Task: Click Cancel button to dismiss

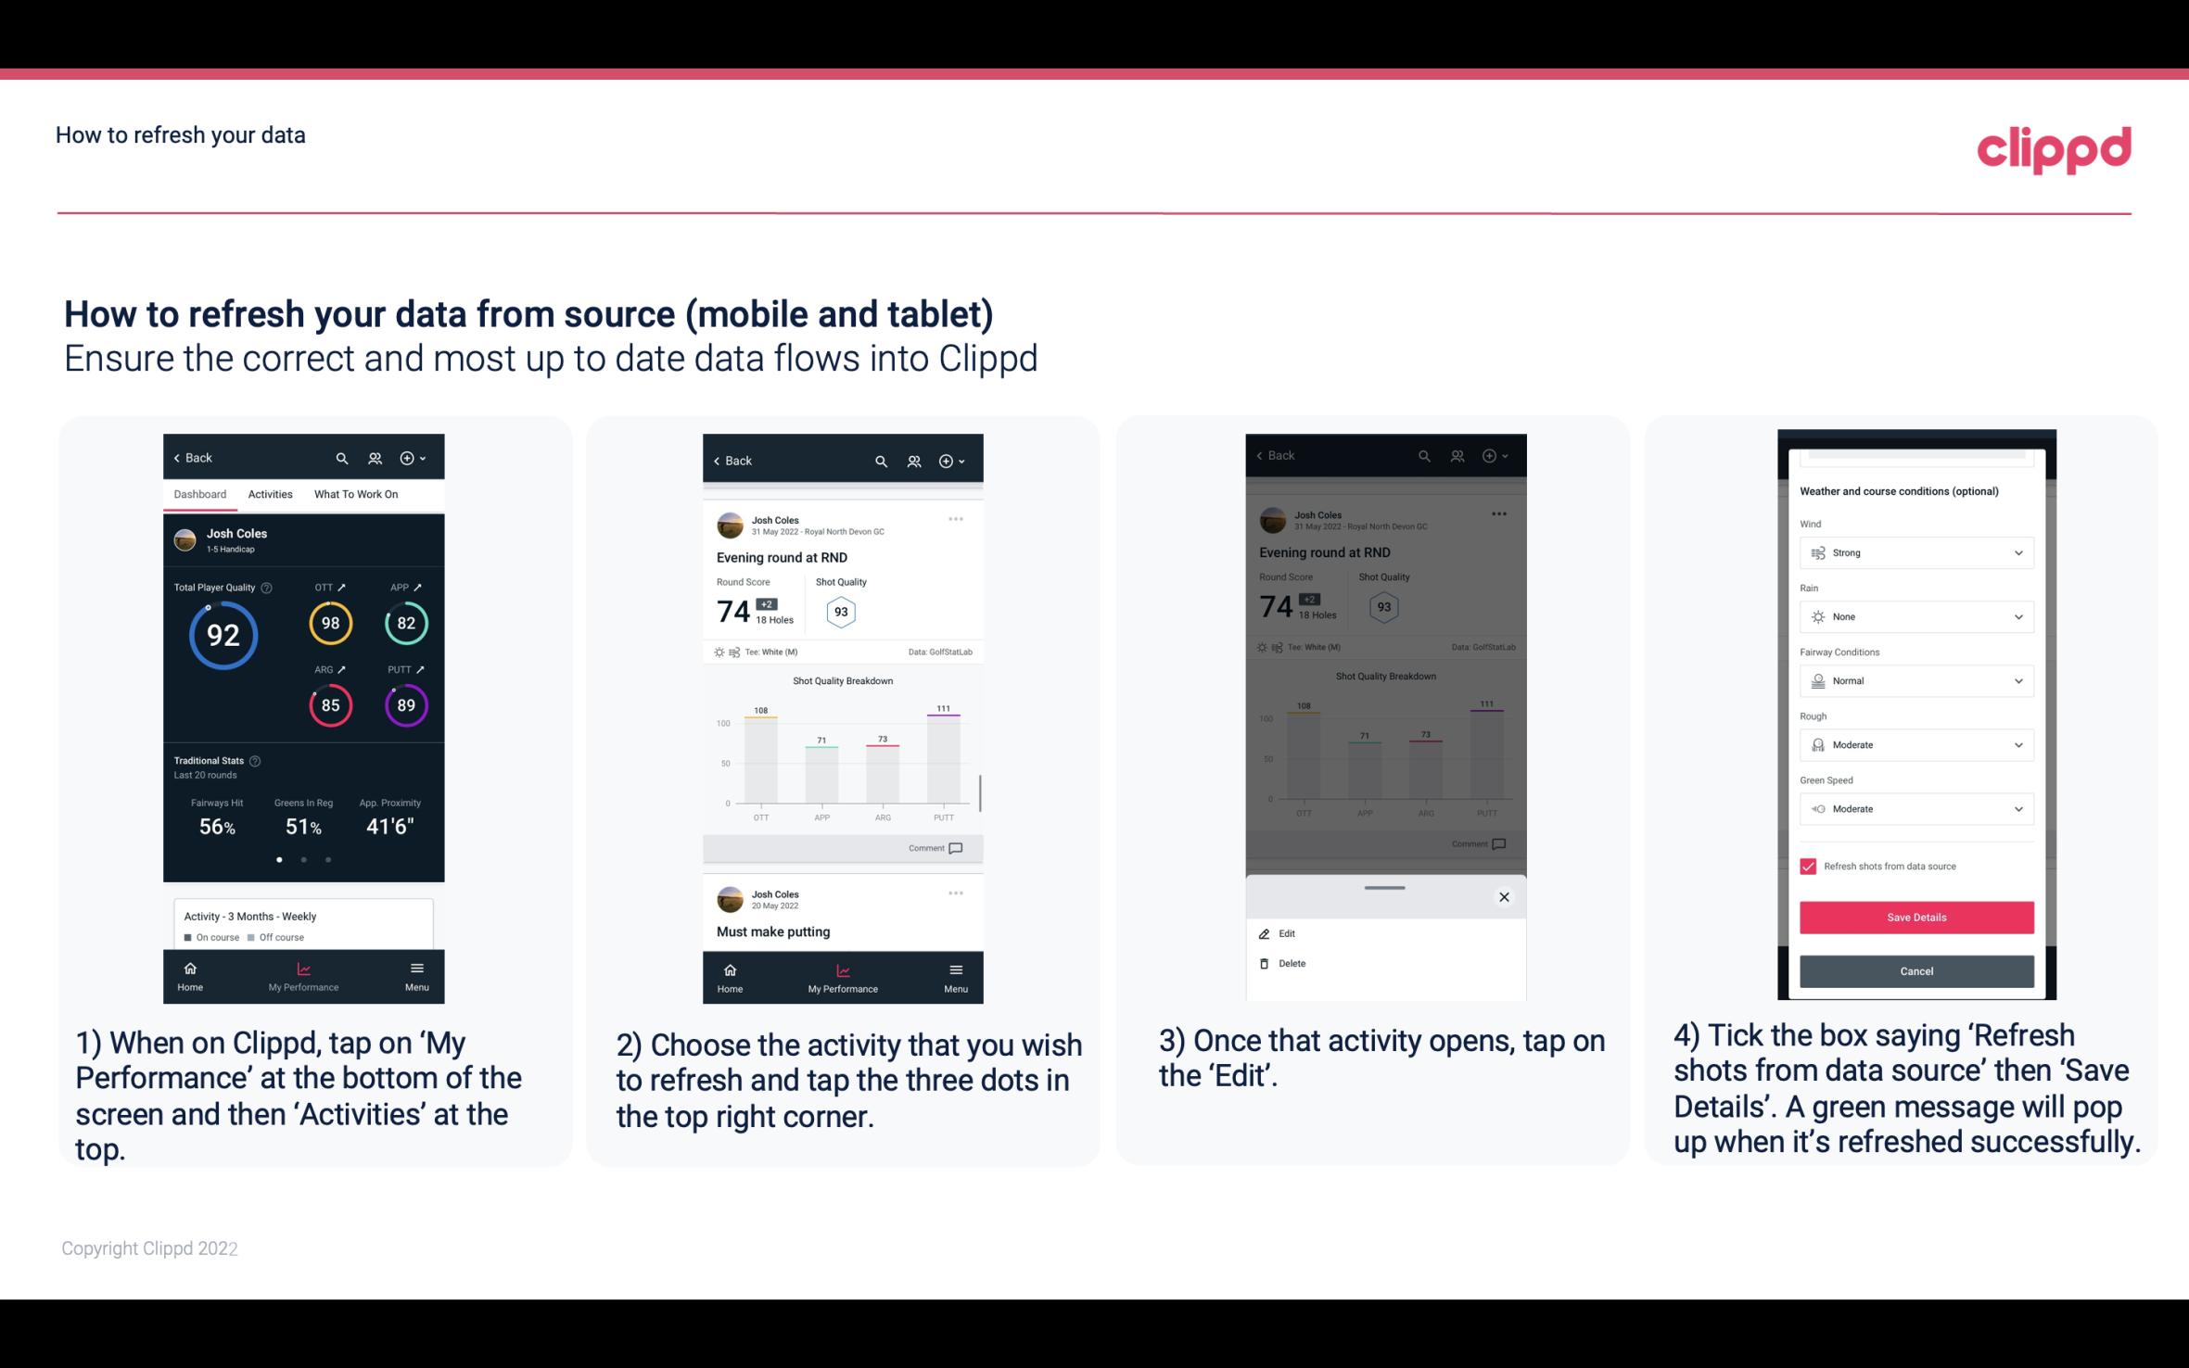Action: tap(1916, 970)
